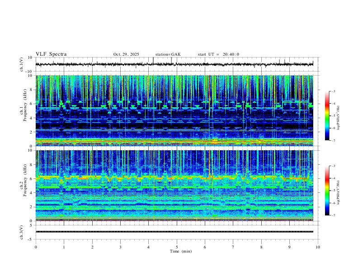Click the ch.2 spectrogram panel
Screen dimensions: 358x277
pyautogui.click(x=174, y=186)
